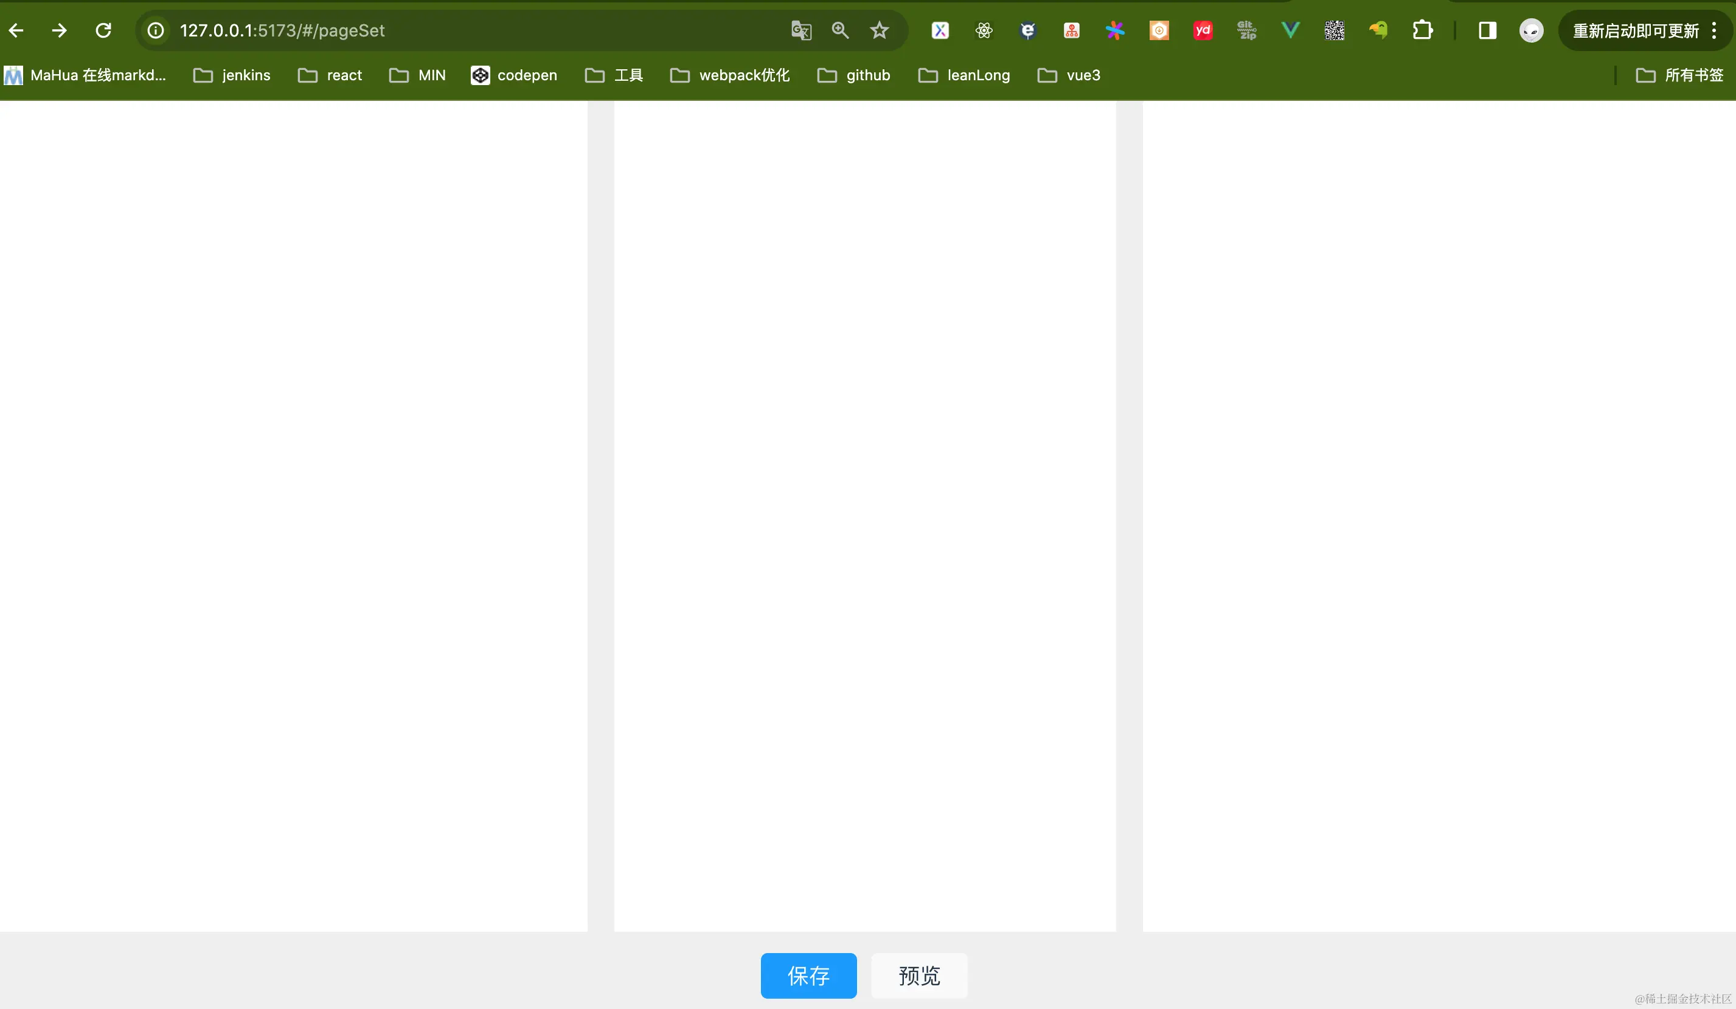Click the address bar URL field
Image resolution: width=1736 pixels, height=1009 pixels.
[468, 30]
